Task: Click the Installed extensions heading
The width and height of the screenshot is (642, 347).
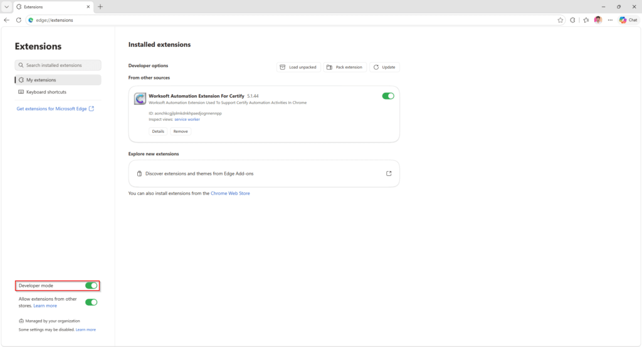Action: tap(159, 44)
